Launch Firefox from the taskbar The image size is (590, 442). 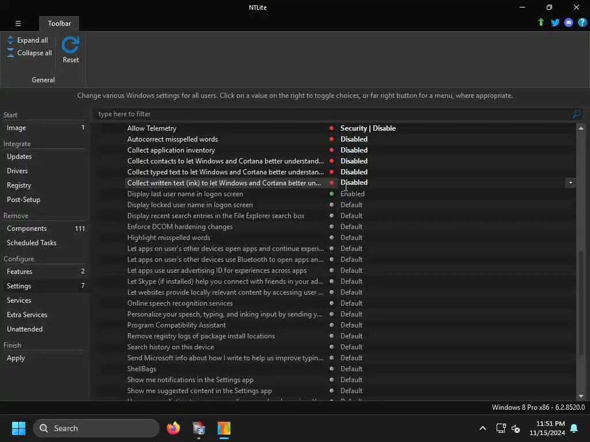(x=173, y=428)
